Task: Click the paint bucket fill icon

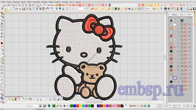Action: tap(61, 106)
